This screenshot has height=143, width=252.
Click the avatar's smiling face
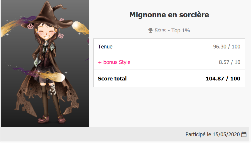coord(46,33)
